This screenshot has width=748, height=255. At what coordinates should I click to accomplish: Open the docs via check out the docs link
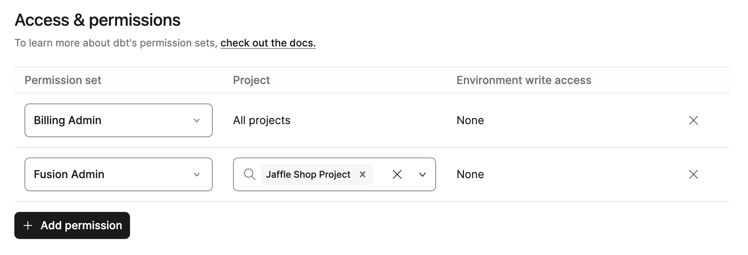click(x=268, y=43)
